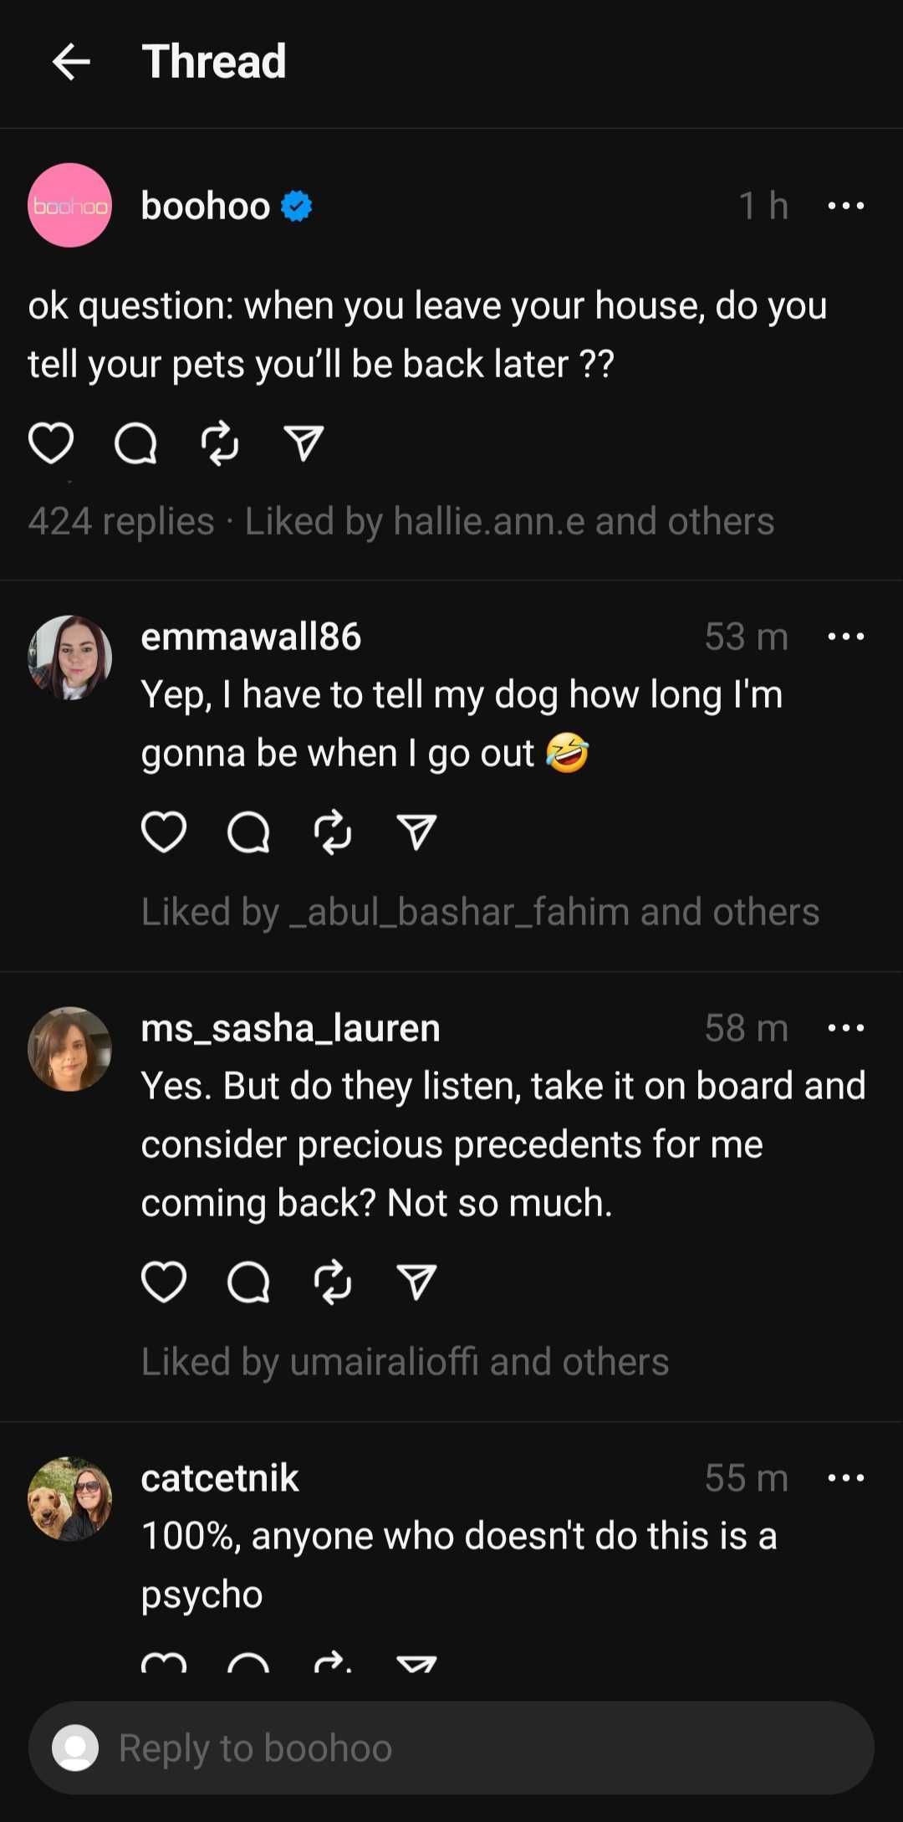Share emmawall86's reply via send icon

tap(416, 832)
